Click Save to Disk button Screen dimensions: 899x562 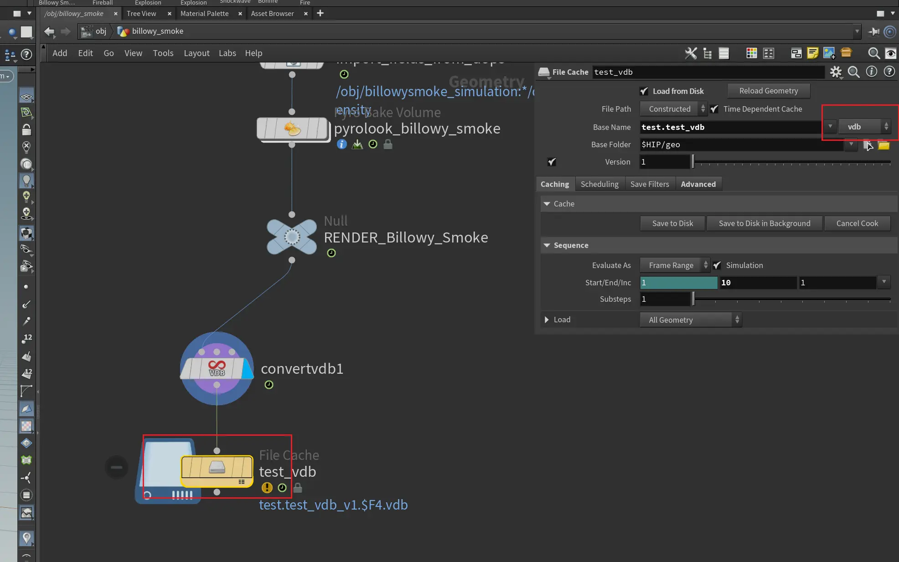click(x=672, y=223)
